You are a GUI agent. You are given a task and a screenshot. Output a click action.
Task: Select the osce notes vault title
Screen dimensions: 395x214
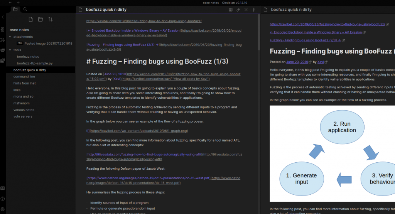19,30
